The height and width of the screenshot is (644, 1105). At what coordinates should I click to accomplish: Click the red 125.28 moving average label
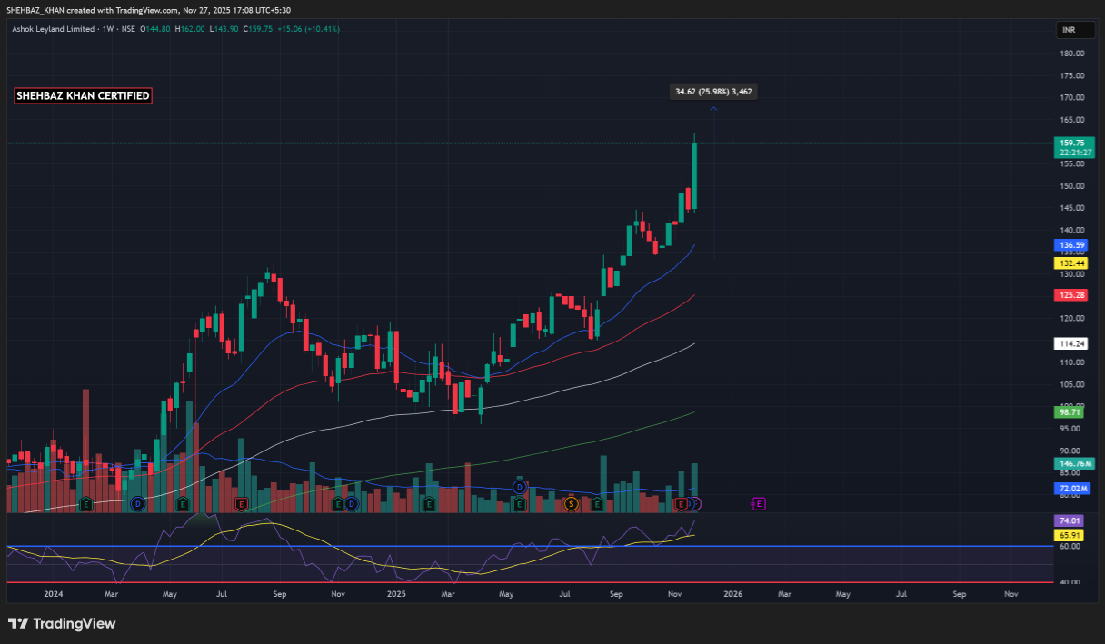1073,295
